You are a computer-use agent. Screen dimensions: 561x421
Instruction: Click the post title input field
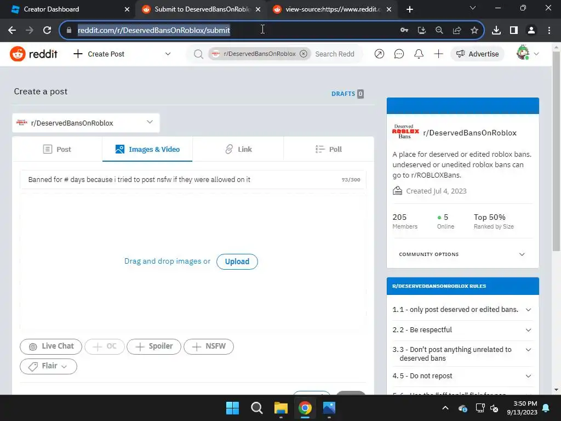[x=193, y=180]
